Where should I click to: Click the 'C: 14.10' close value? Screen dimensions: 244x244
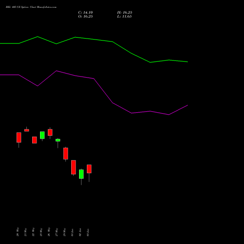click(85, 13)
